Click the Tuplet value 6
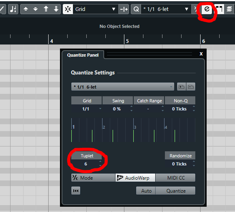 pos(85,164)
